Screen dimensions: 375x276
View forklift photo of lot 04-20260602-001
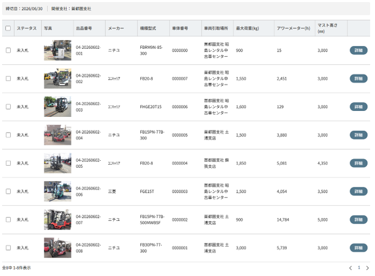pyautogui.click(x=57, y=50)
